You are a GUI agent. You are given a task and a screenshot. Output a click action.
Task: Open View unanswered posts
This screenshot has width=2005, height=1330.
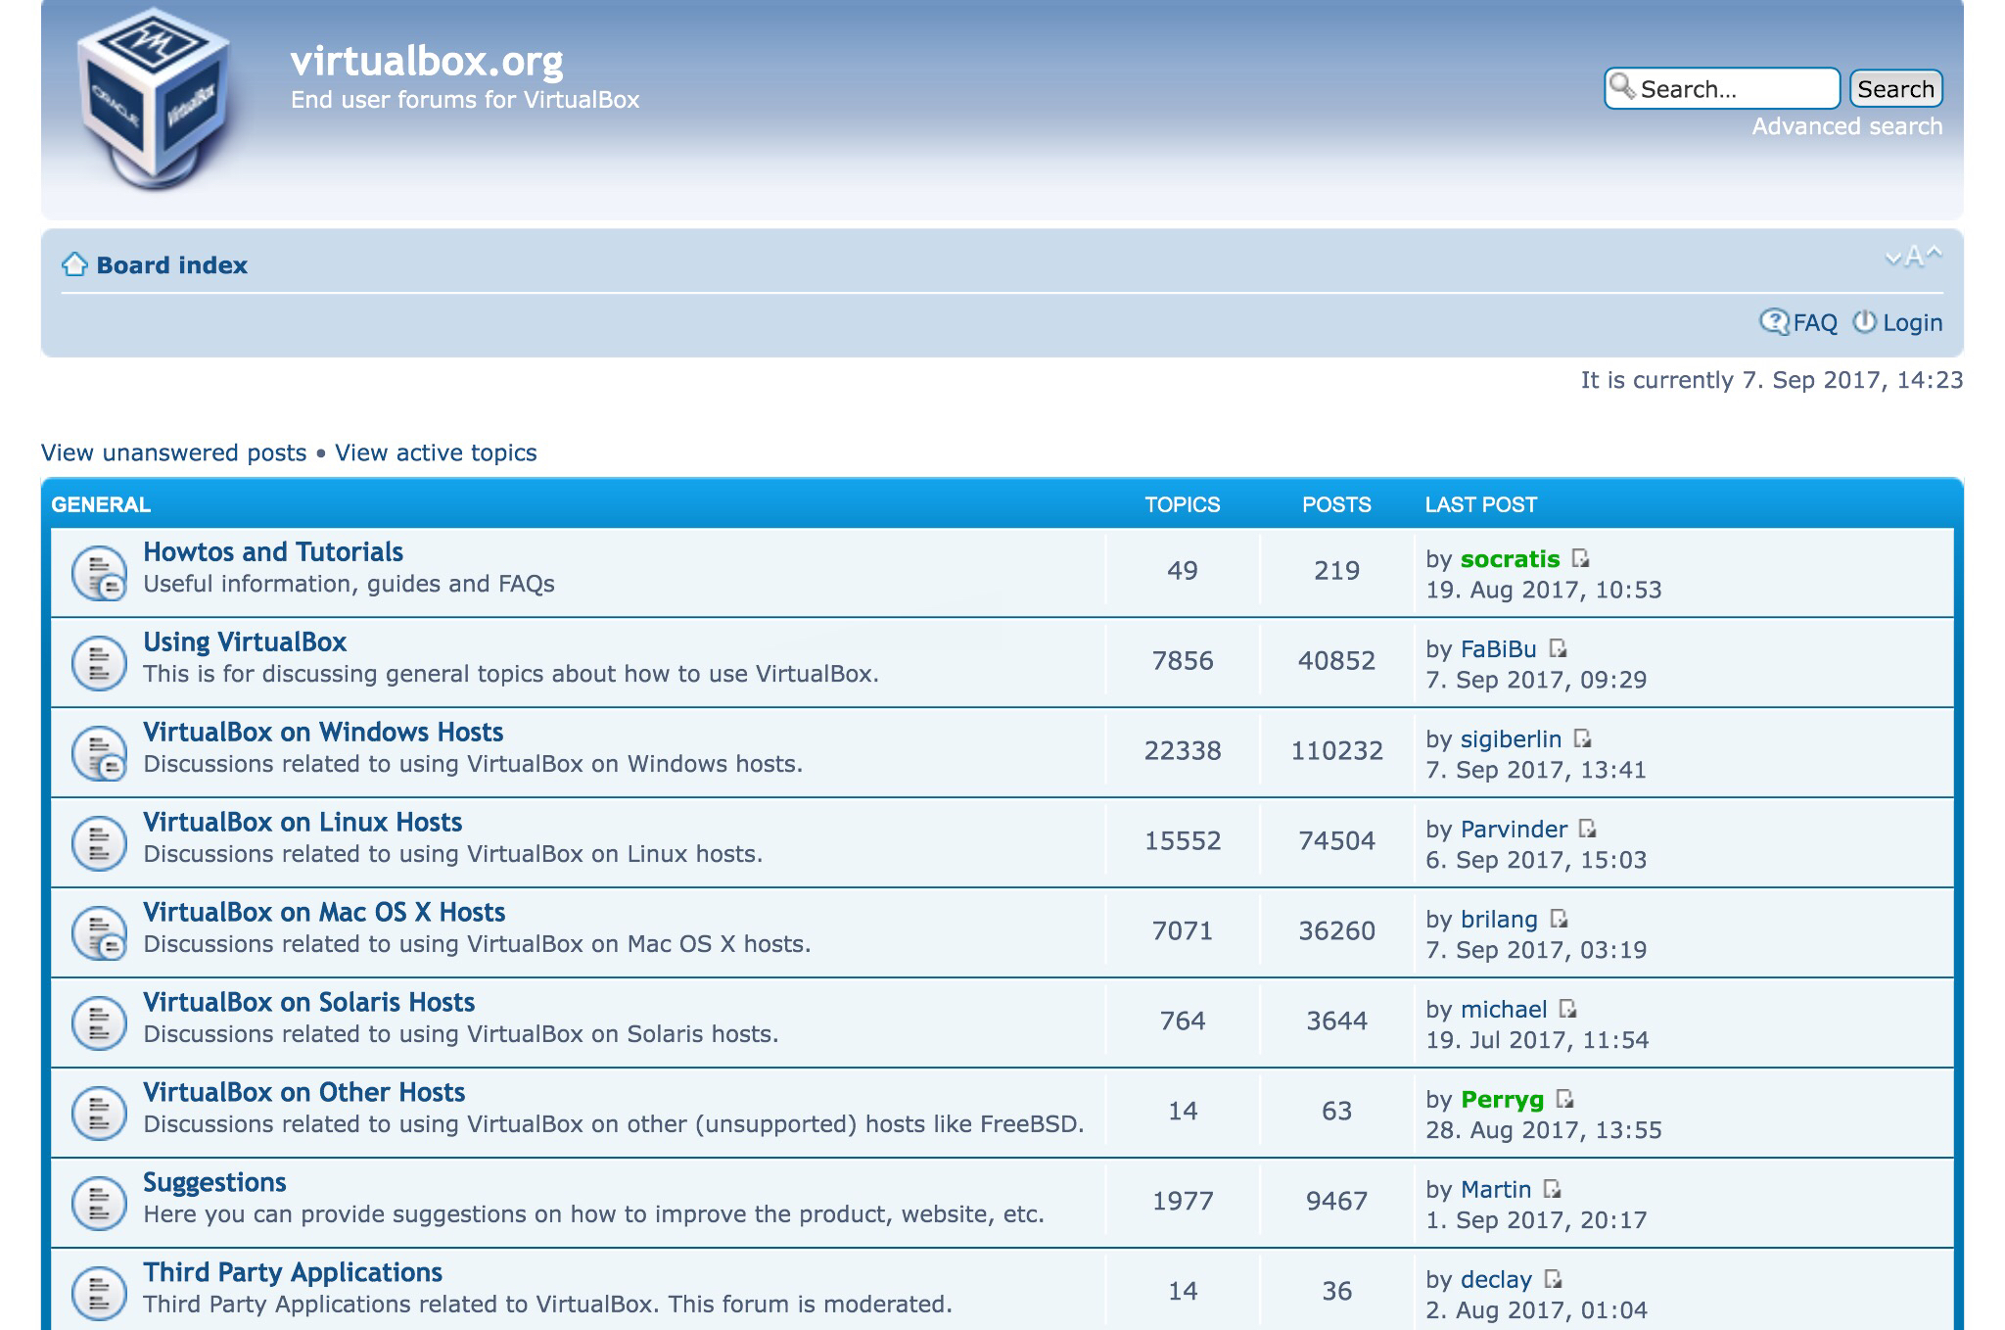tap(173, 452)
